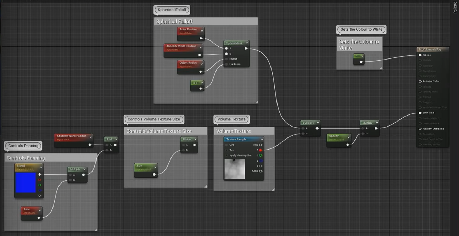Screen dimensions: 459x236
Task: Expand the Divide node chevron
Action: click(x=195, y=139)
